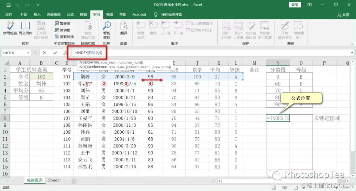Image resolution: width=356 pixels, height=191 pixels.
Task: Open Chinese conversion options (简繁转换)
Action: 64,37
